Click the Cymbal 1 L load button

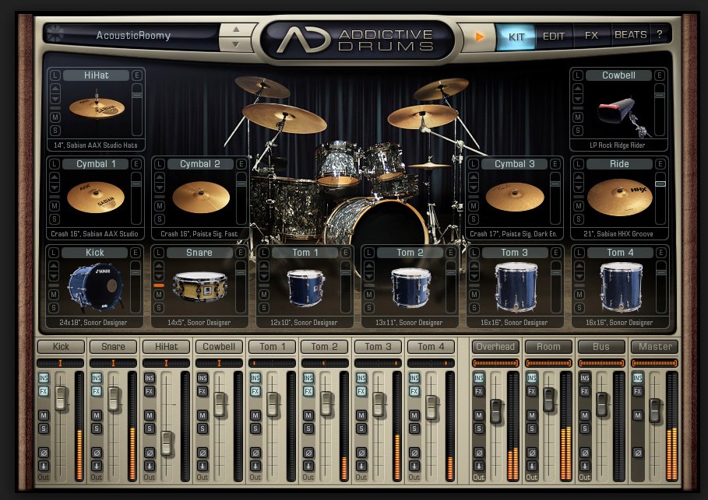55,164
